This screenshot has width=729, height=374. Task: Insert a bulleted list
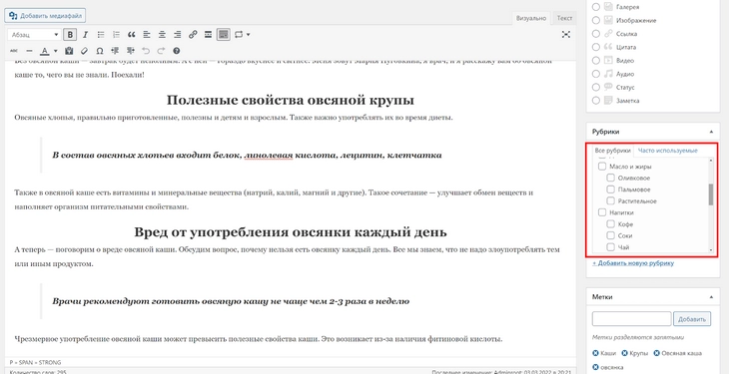pyautogui.click(x=101, y=34)
